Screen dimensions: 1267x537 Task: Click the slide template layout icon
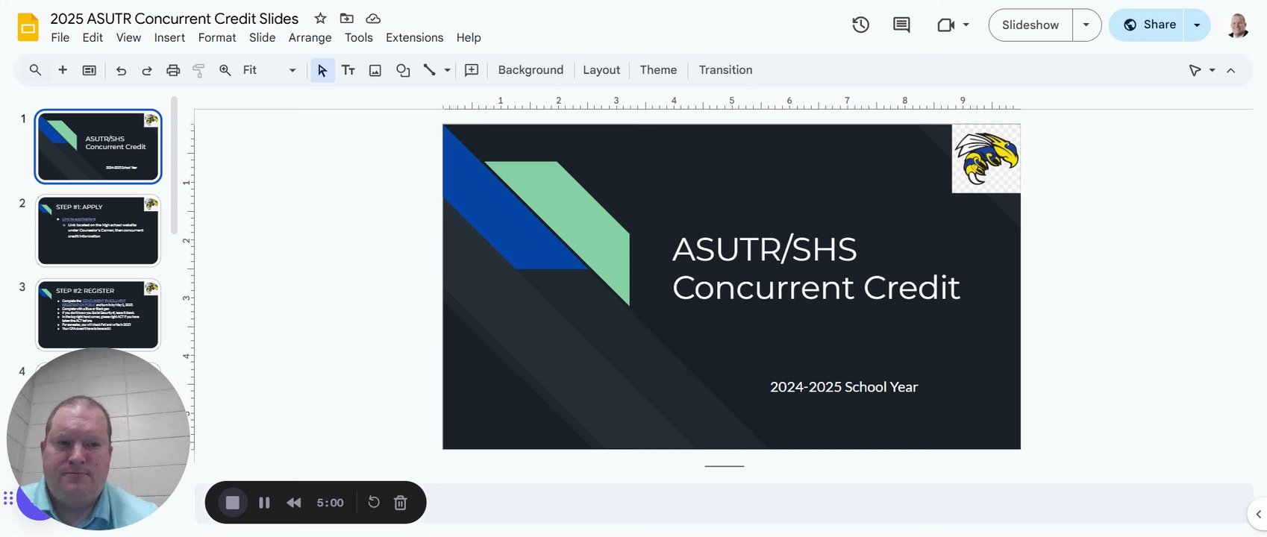tap(89, 70)
